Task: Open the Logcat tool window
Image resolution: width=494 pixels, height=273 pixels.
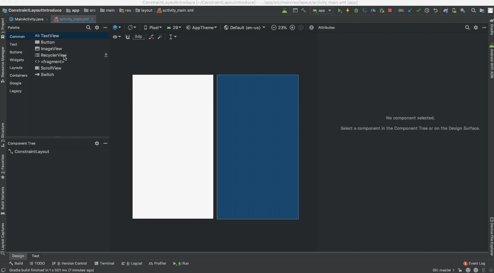Action: click(x=132, y=263)
